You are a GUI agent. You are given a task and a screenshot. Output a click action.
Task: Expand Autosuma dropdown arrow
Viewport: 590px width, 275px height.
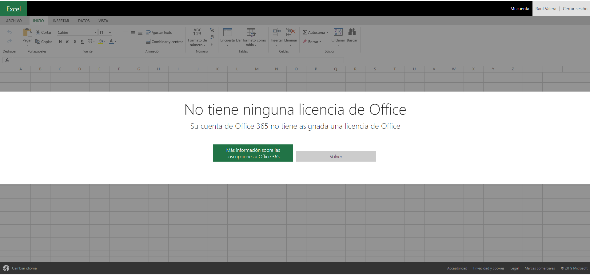[327, 33]
